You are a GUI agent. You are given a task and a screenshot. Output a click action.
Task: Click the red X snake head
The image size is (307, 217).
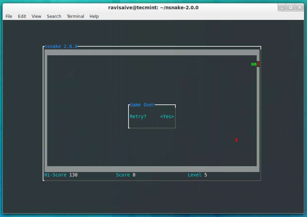(258, 64)
